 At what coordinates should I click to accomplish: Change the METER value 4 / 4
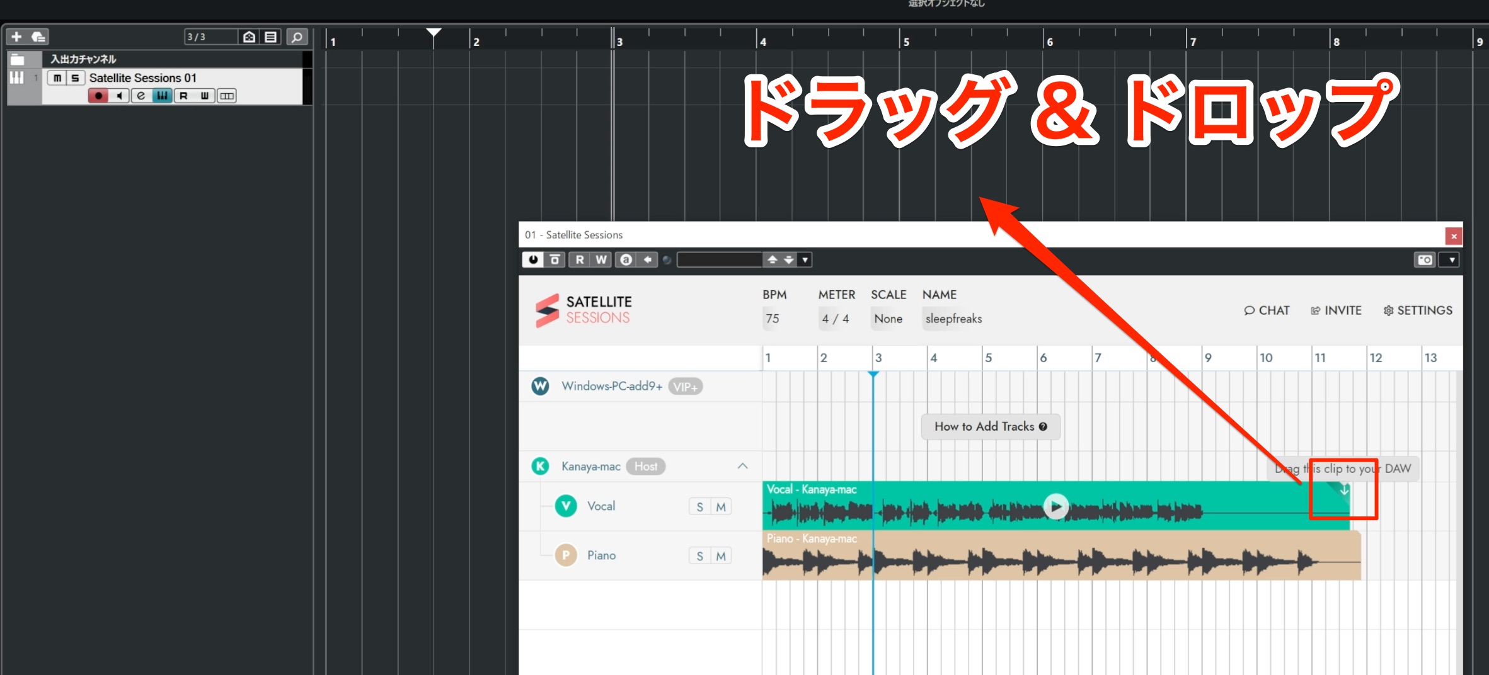click(x=836, y=319)
